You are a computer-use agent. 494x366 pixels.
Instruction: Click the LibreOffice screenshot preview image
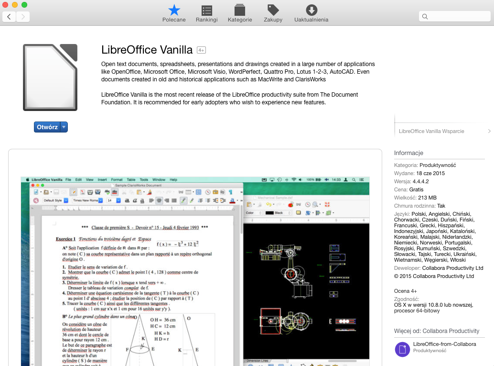pyautogui.click(x=195, y=271)
